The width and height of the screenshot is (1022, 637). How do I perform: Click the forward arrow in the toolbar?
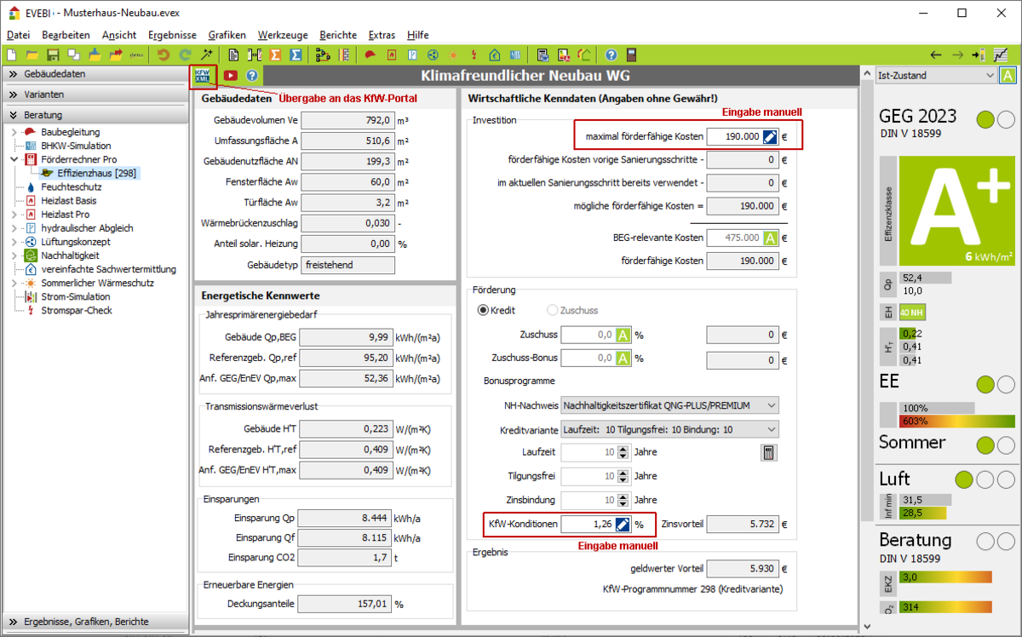coord(956,55)
